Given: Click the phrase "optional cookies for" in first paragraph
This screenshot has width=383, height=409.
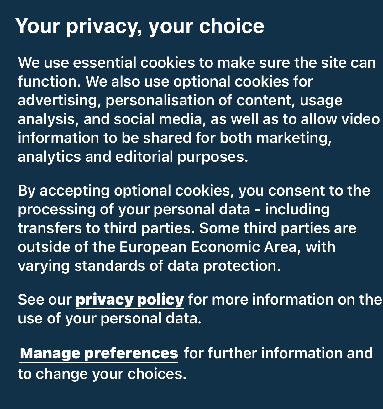Looking at the screenshot, I should 243,81.
